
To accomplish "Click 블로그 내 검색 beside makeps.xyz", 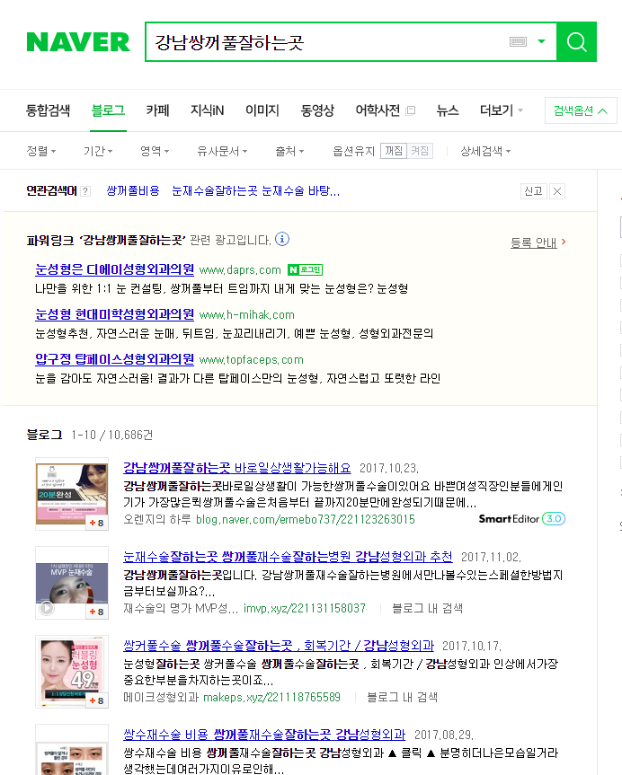I will click(402, 698).
